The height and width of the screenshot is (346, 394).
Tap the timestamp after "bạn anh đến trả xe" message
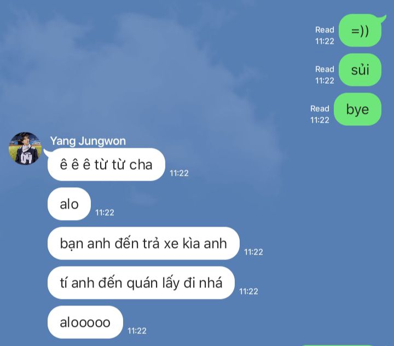(253, 252)
